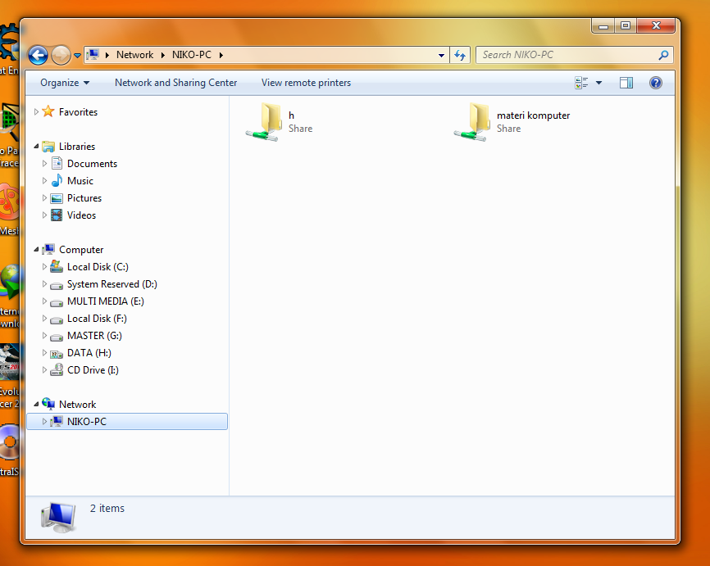Click the Music note icon
This screenshot has width=710, height=566.
(57, 180)
